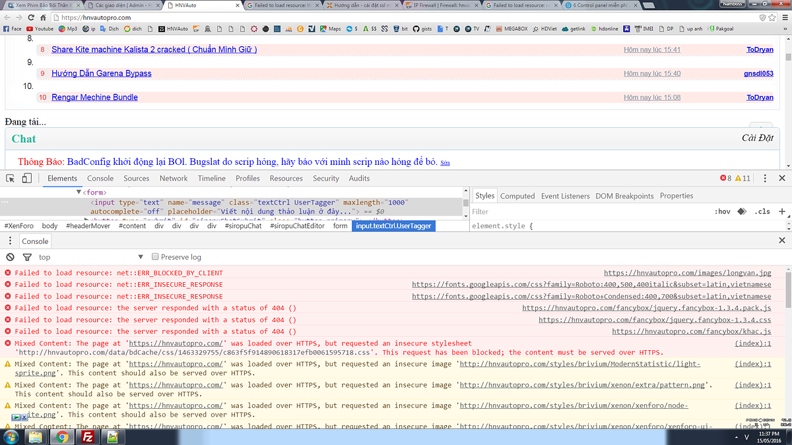Image resolution: width=792 pixels, height=445 pixels.
Task: Open the console drawer three-dot menu
Action: (x=10, y=241)
